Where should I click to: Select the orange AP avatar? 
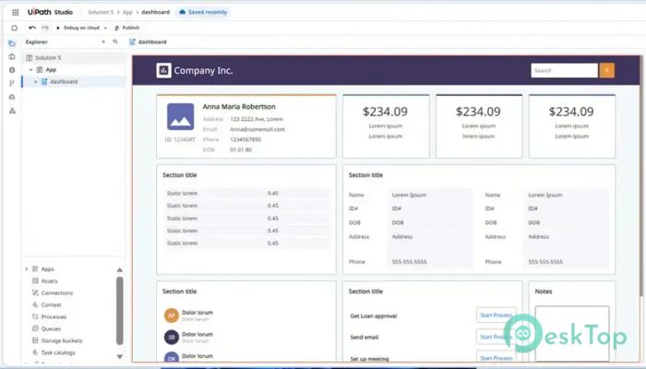coord(172,315)
